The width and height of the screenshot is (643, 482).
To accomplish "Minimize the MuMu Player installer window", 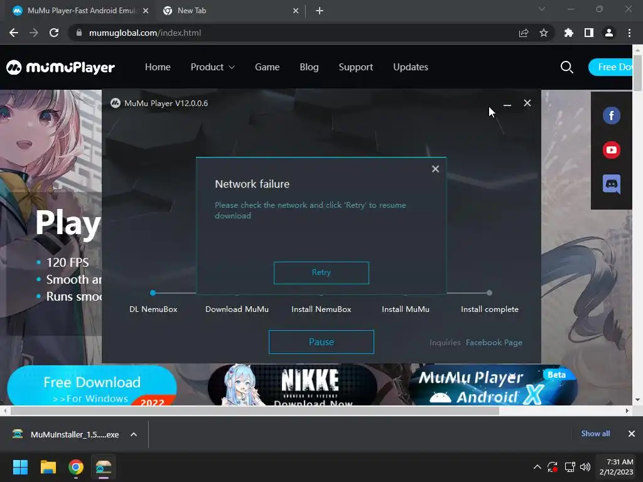I will [x=507, y=104].
